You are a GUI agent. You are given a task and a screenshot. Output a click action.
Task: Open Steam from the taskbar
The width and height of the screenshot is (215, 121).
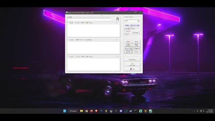coord(131,111)
